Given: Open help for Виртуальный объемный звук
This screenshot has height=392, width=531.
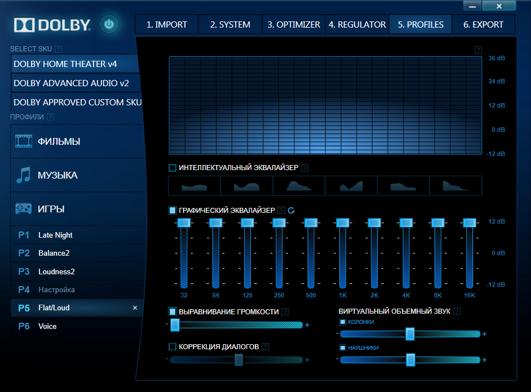Looking at the screenshot, I should click(x=457, y=311).
